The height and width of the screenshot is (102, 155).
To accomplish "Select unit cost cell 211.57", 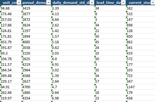I will click(x=11, y=64).
